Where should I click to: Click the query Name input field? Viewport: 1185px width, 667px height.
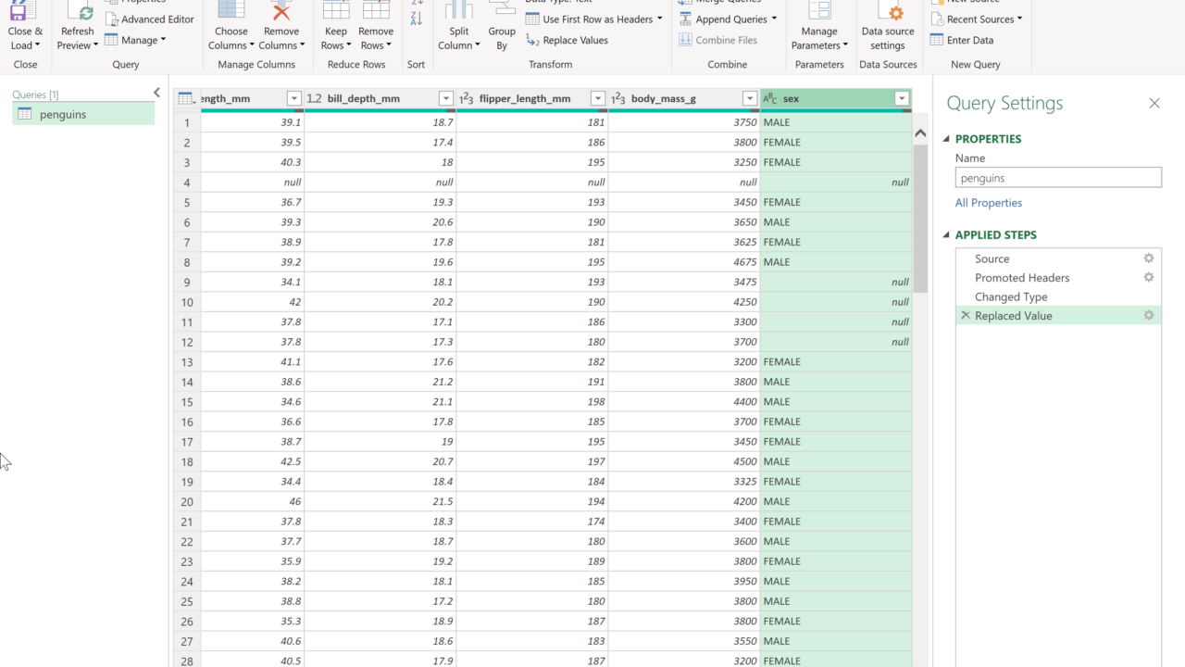1058,178
